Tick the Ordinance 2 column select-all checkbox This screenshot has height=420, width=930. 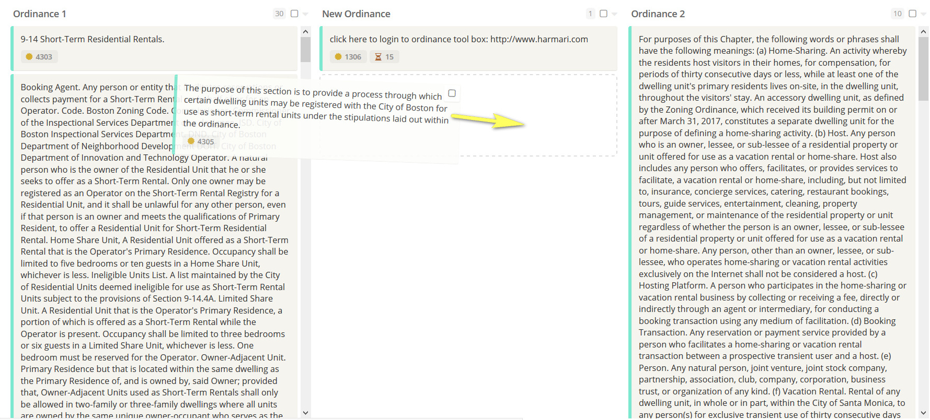(912, 14)
